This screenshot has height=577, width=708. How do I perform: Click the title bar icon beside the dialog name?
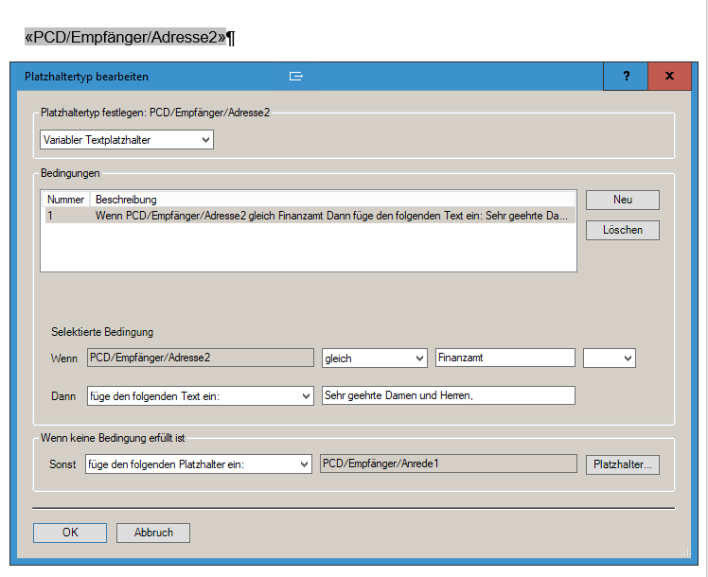(296, 77)
